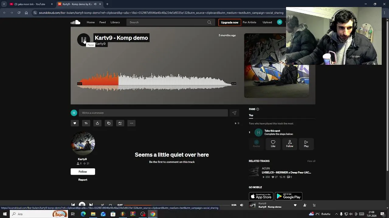Add track to next up queue icon
Viewport: 389px width, 218px height.
click(120, 123)
